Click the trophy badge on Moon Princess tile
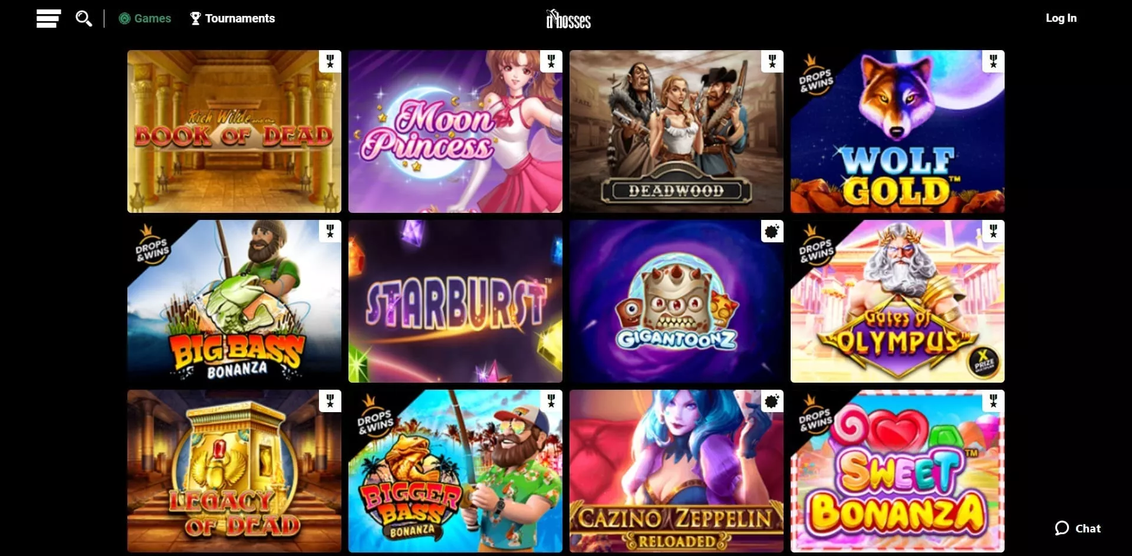1132x556 pixels. click(551, 61)
